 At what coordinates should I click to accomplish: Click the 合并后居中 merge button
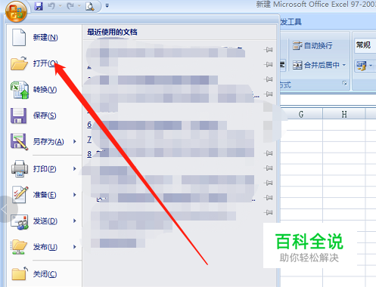point(315,65)
